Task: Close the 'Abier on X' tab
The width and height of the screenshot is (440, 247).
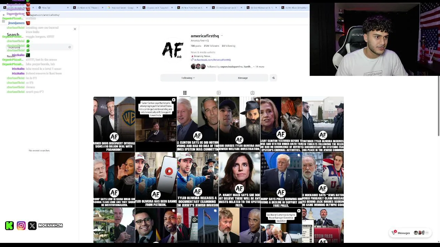Action: pos(102,8)
